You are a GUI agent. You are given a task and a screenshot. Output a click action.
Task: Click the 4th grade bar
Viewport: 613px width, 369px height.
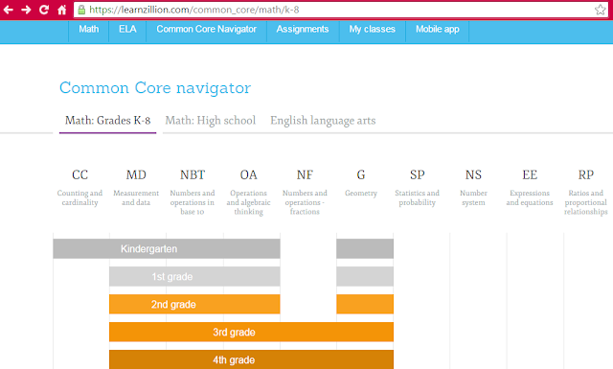(x=251, y=359)
